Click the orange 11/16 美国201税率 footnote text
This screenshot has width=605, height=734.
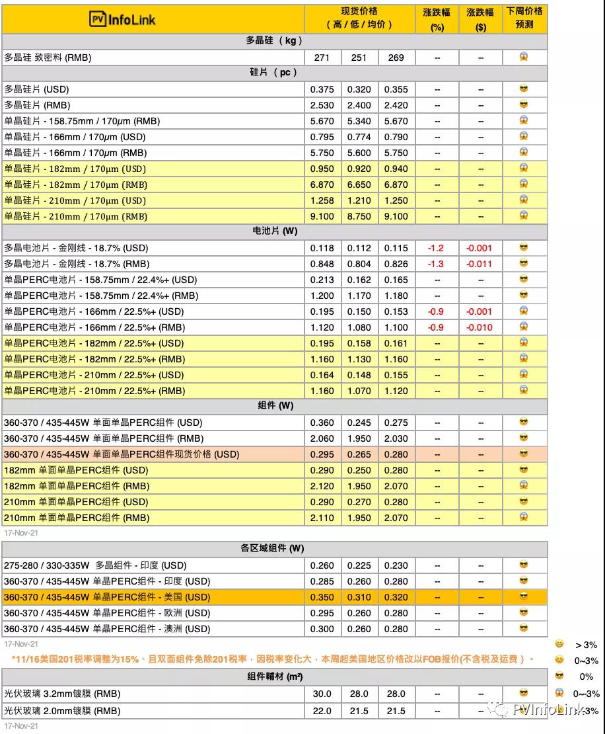(272, 659)
